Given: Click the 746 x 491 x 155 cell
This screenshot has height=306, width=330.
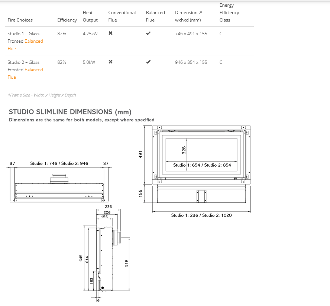Looking at the screenshot, I should [x=191, y=34].
